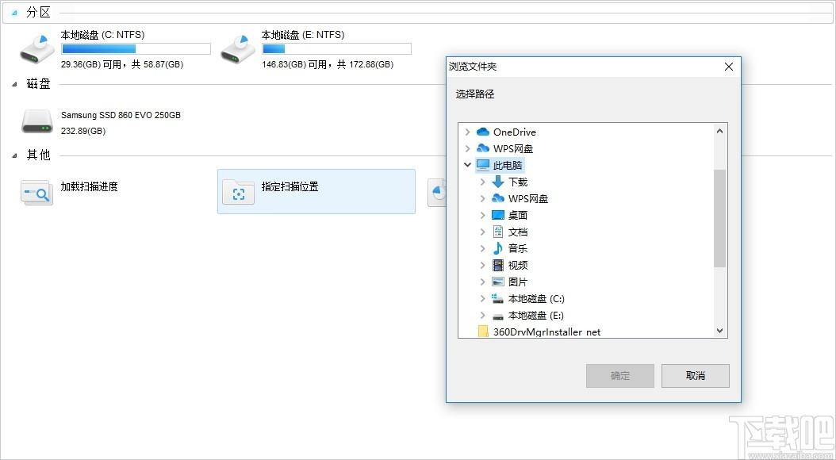Click the 本地磁盘 (C:) drive icon in tree
This screenshot has width=836, height=460.
(498, 298)
